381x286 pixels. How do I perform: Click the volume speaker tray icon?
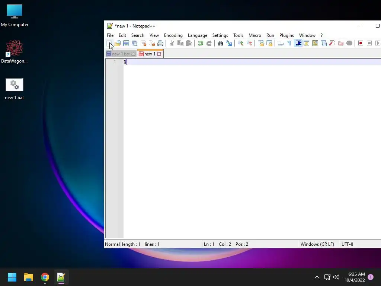point(336,277)
